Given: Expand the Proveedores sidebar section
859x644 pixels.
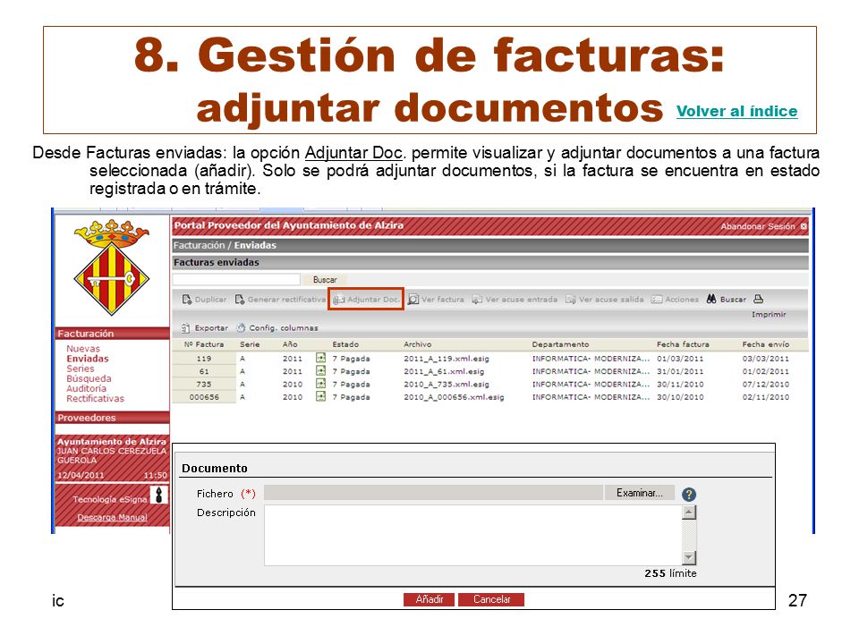Looking at the screenshot, I should (x=113, y=418).
